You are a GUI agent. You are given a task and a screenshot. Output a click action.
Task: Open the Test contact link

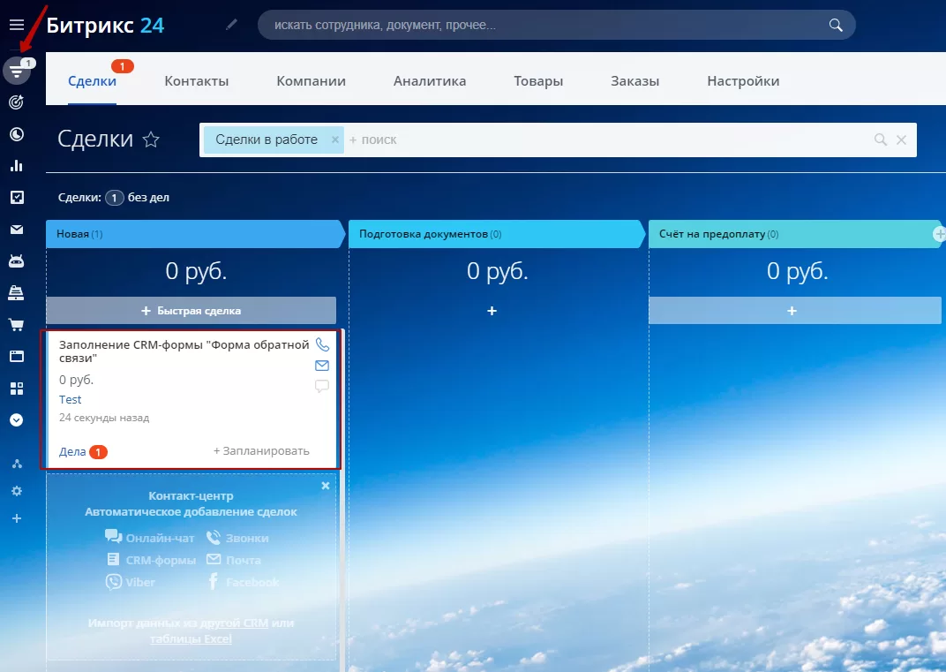[x=70, y=399]
